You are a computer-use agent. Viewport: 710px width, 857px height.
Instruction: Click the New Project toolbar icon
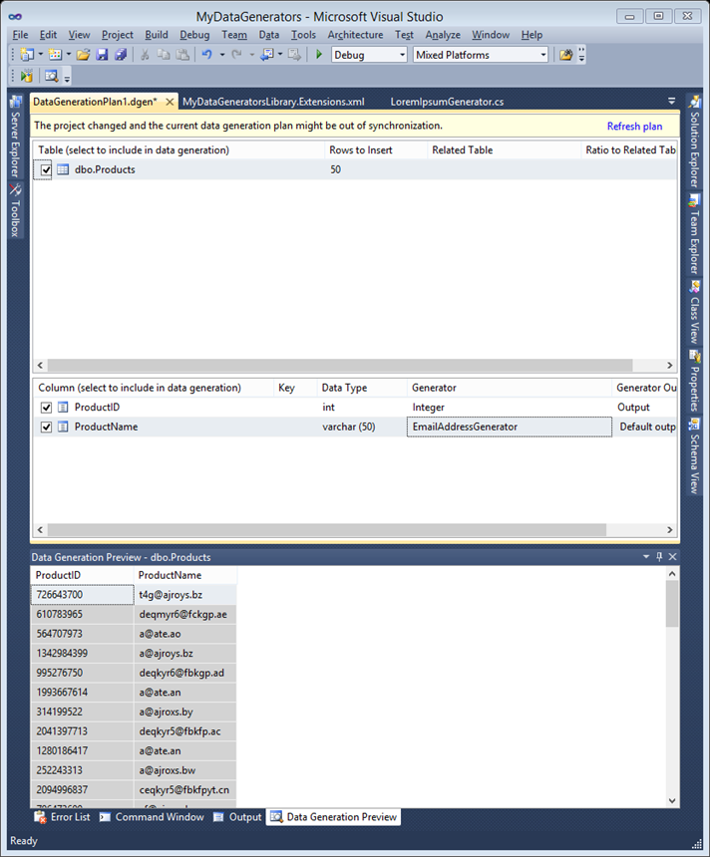tap(26, 55)
